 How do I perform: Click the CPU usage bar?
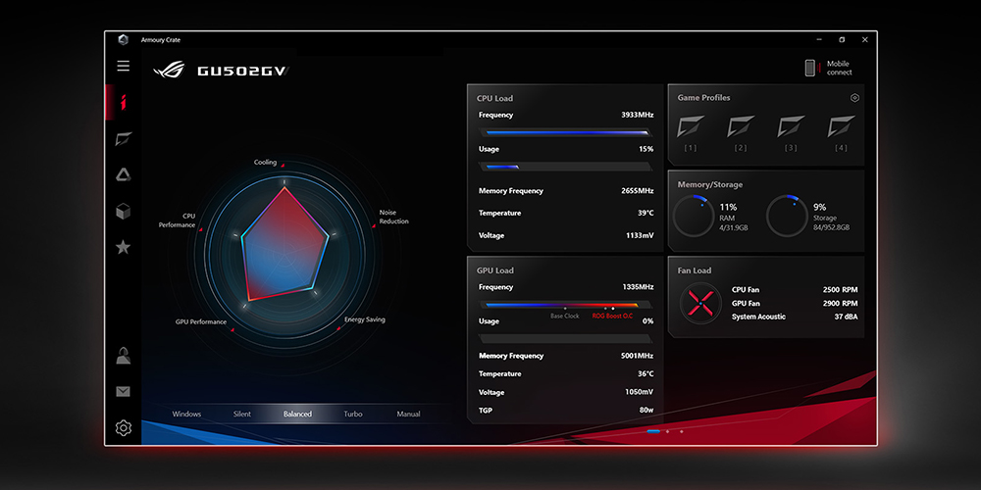(x=566, y=167)
